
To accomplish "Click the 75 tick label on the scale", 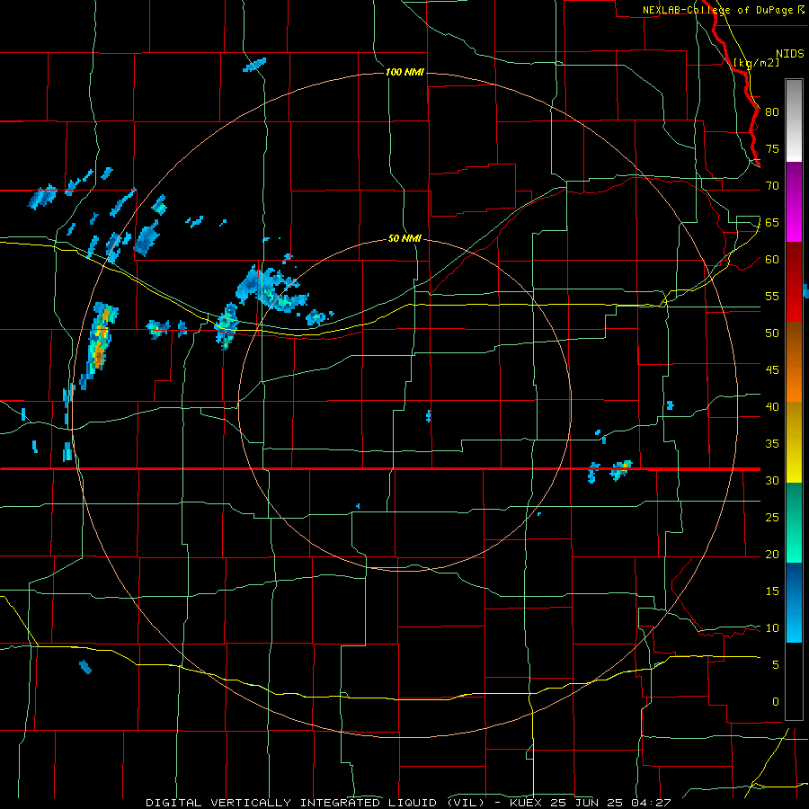I will point(772,148).
